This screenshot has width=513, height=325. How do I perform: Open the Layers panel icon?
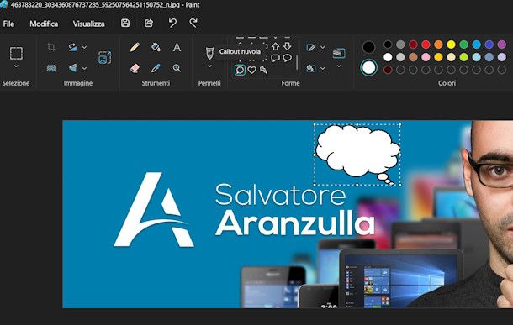(x=339, y=53)
